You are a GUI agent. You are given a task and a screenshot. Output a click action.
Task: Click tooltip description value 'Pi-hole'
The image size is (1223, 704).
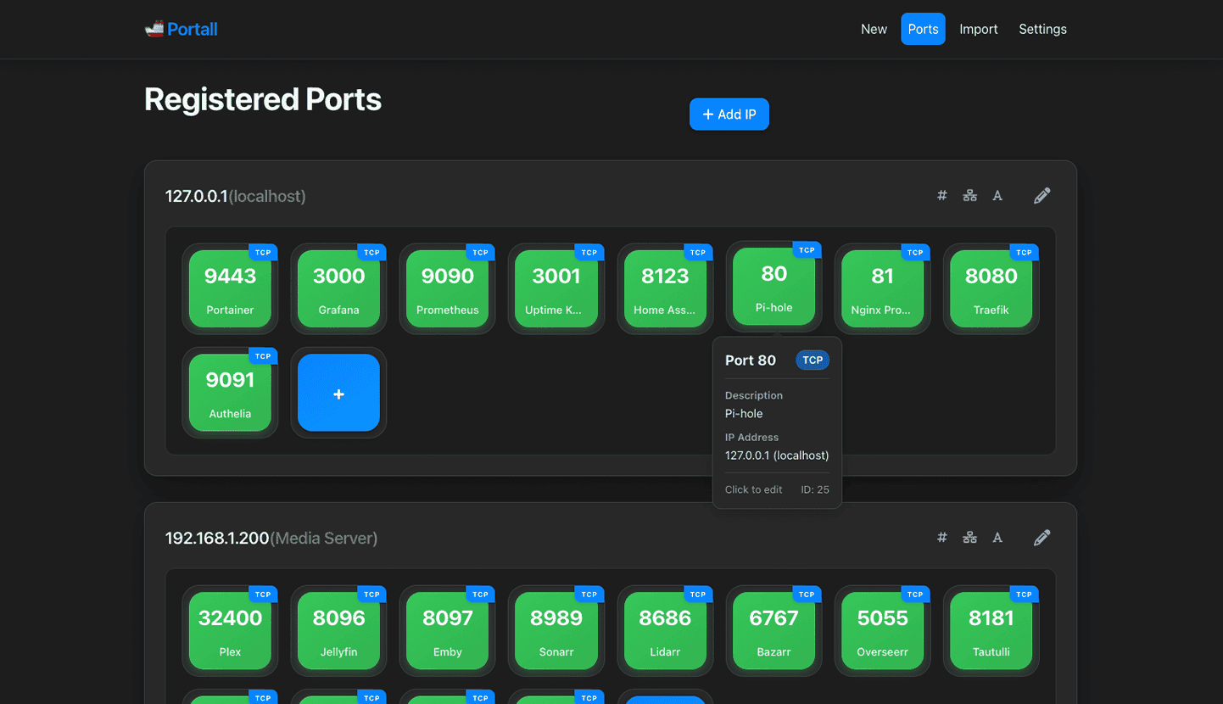point(744,414)
